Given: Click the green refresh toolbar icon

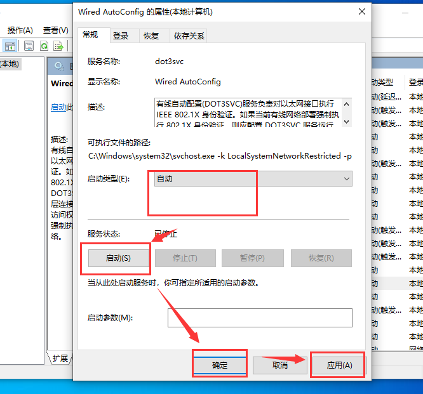Looking at the screenshot, I should [44, 46].
